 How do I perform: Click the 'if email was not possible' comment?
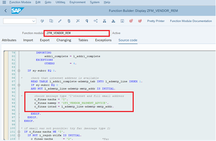(67, 128)
